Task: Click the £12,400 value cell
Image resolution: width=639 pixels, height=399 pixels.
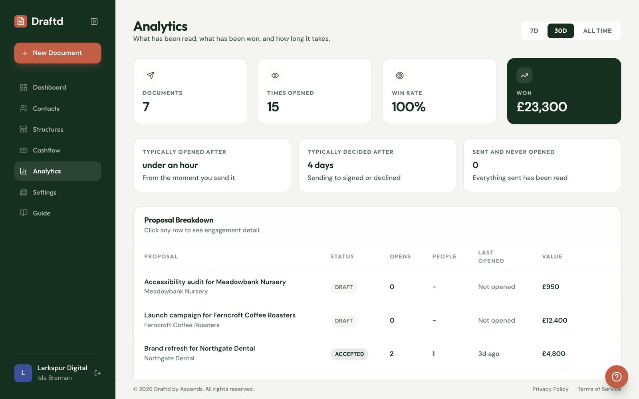Action: tap(554, 320)
